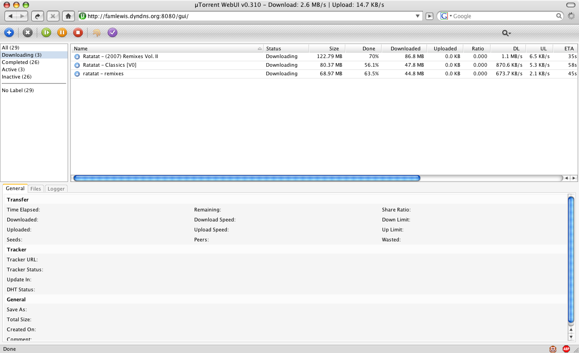Click the red Stop torrent icon
The height and width of the screenshot is (353, 579).
click(78, 33)
